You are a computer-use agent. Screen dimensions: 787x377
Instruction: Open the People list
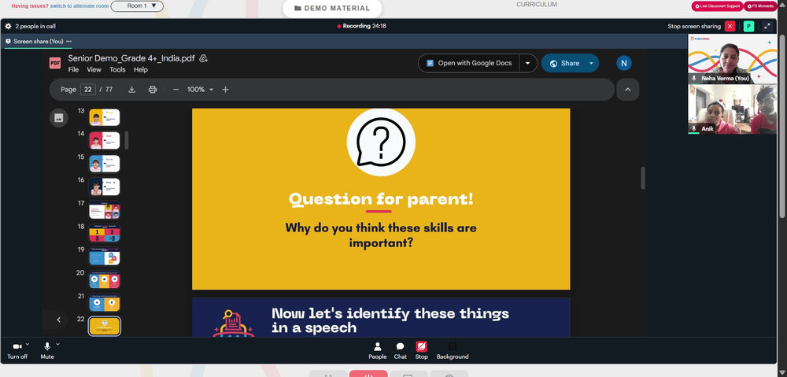(378, 350)
